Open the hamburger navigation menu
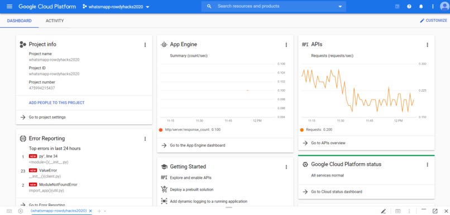The height and width of the screenshot is (215, 450). [x=9, y=6]
